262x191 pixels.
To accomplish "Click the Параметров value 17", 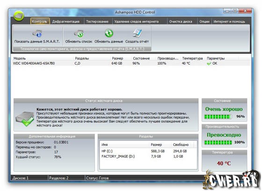I will pos(56,152).
